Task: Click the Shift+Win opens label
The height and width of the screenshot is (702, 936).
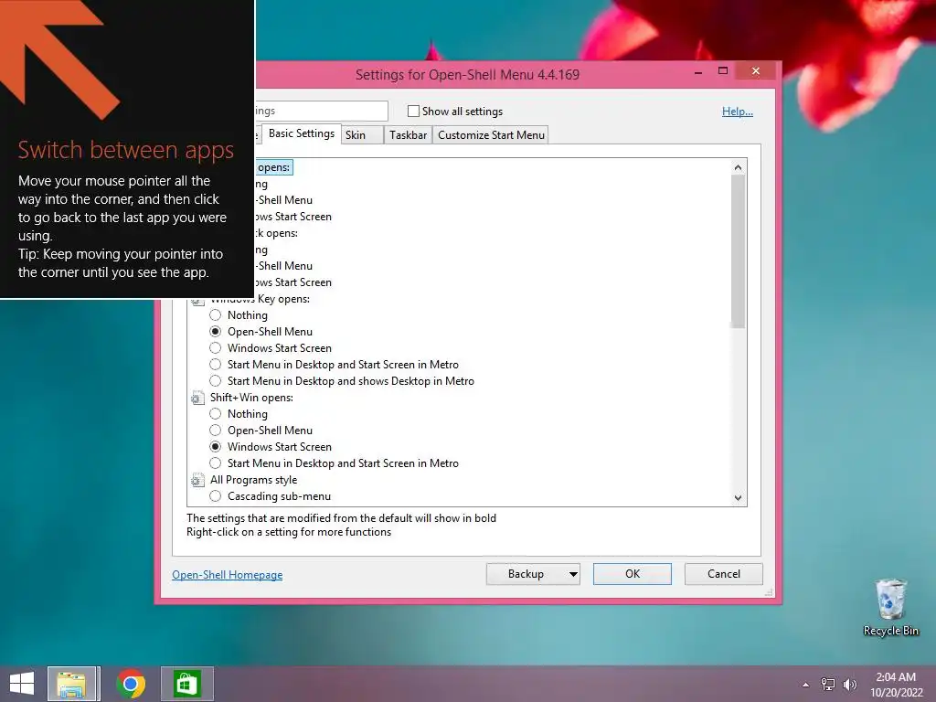Action: pos(251,398)
